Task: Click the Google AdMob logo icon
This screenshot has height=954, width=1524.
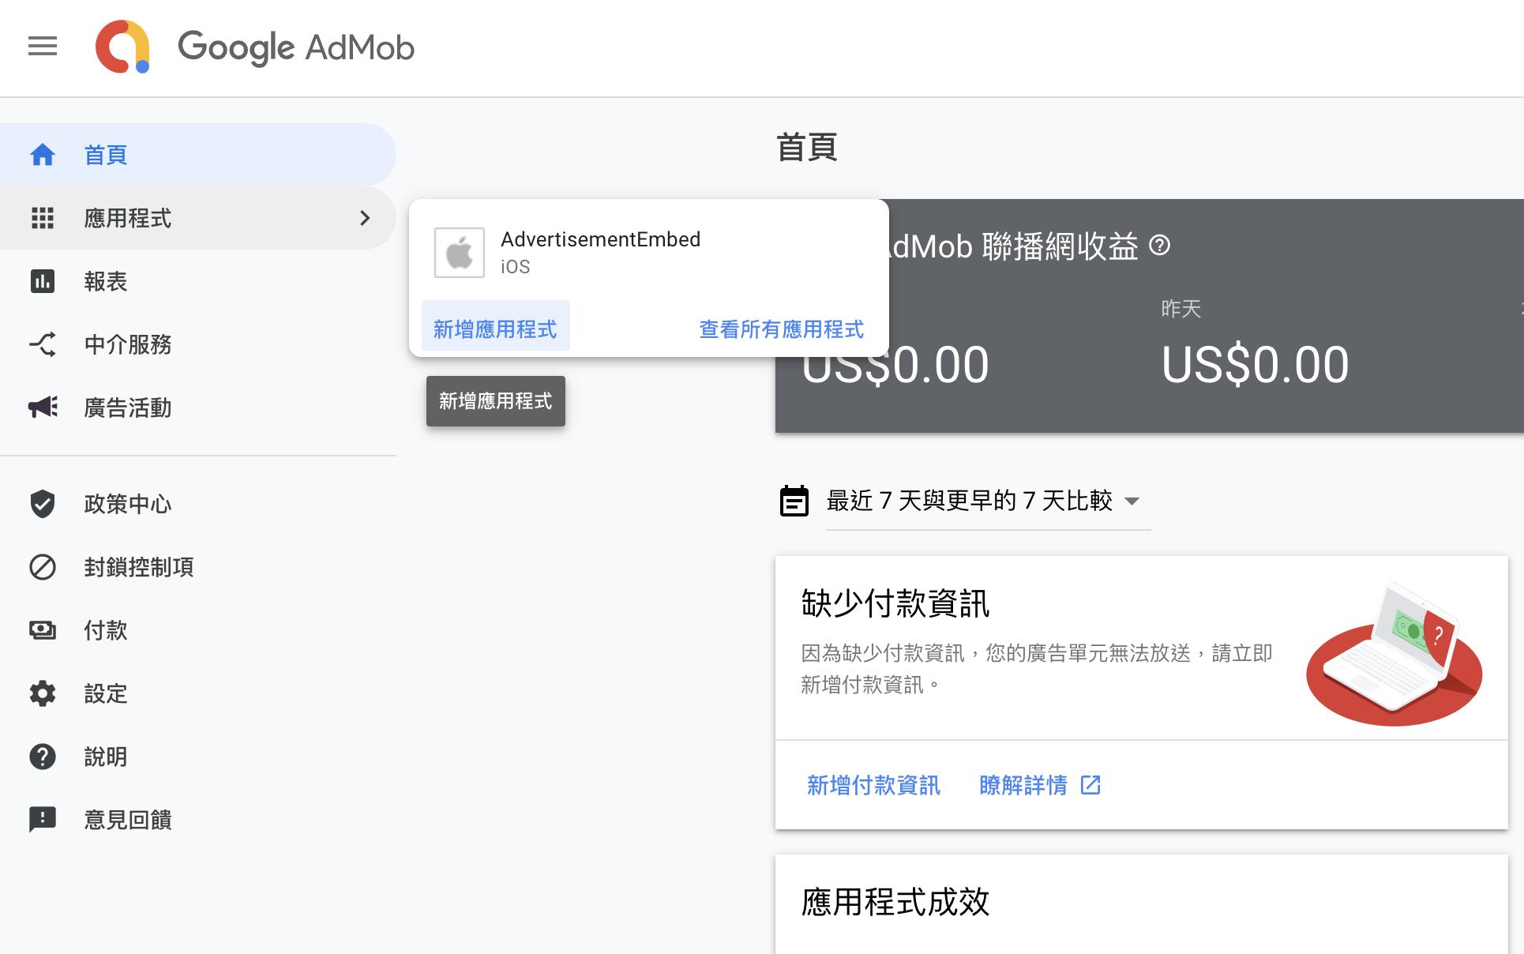Action: coord(122,47)
